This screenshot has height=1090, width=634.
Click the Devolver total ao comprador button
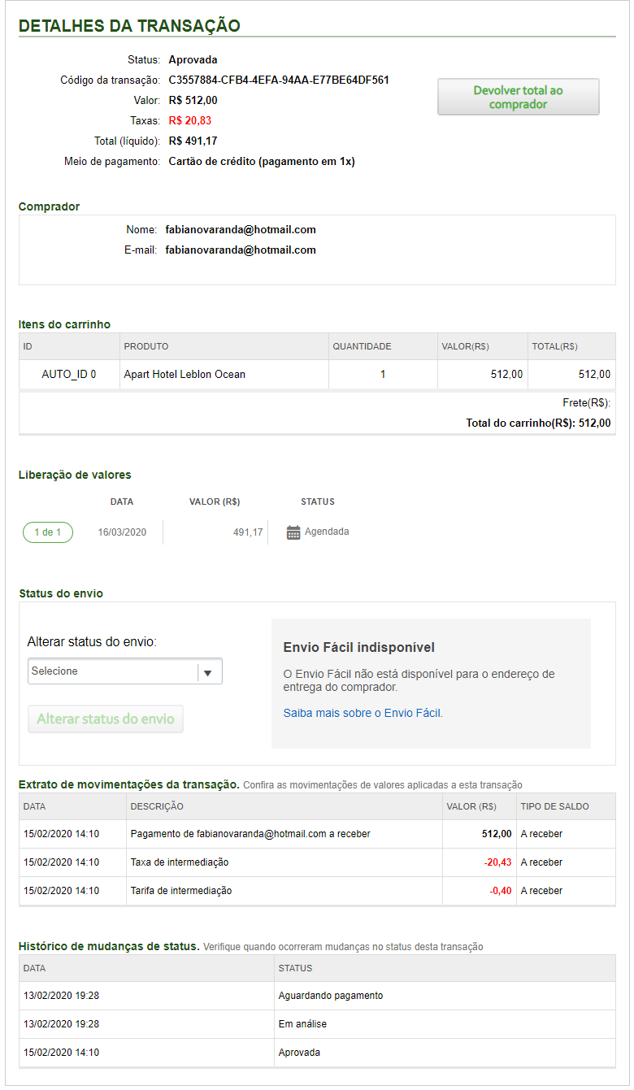(x=518, y=98)
